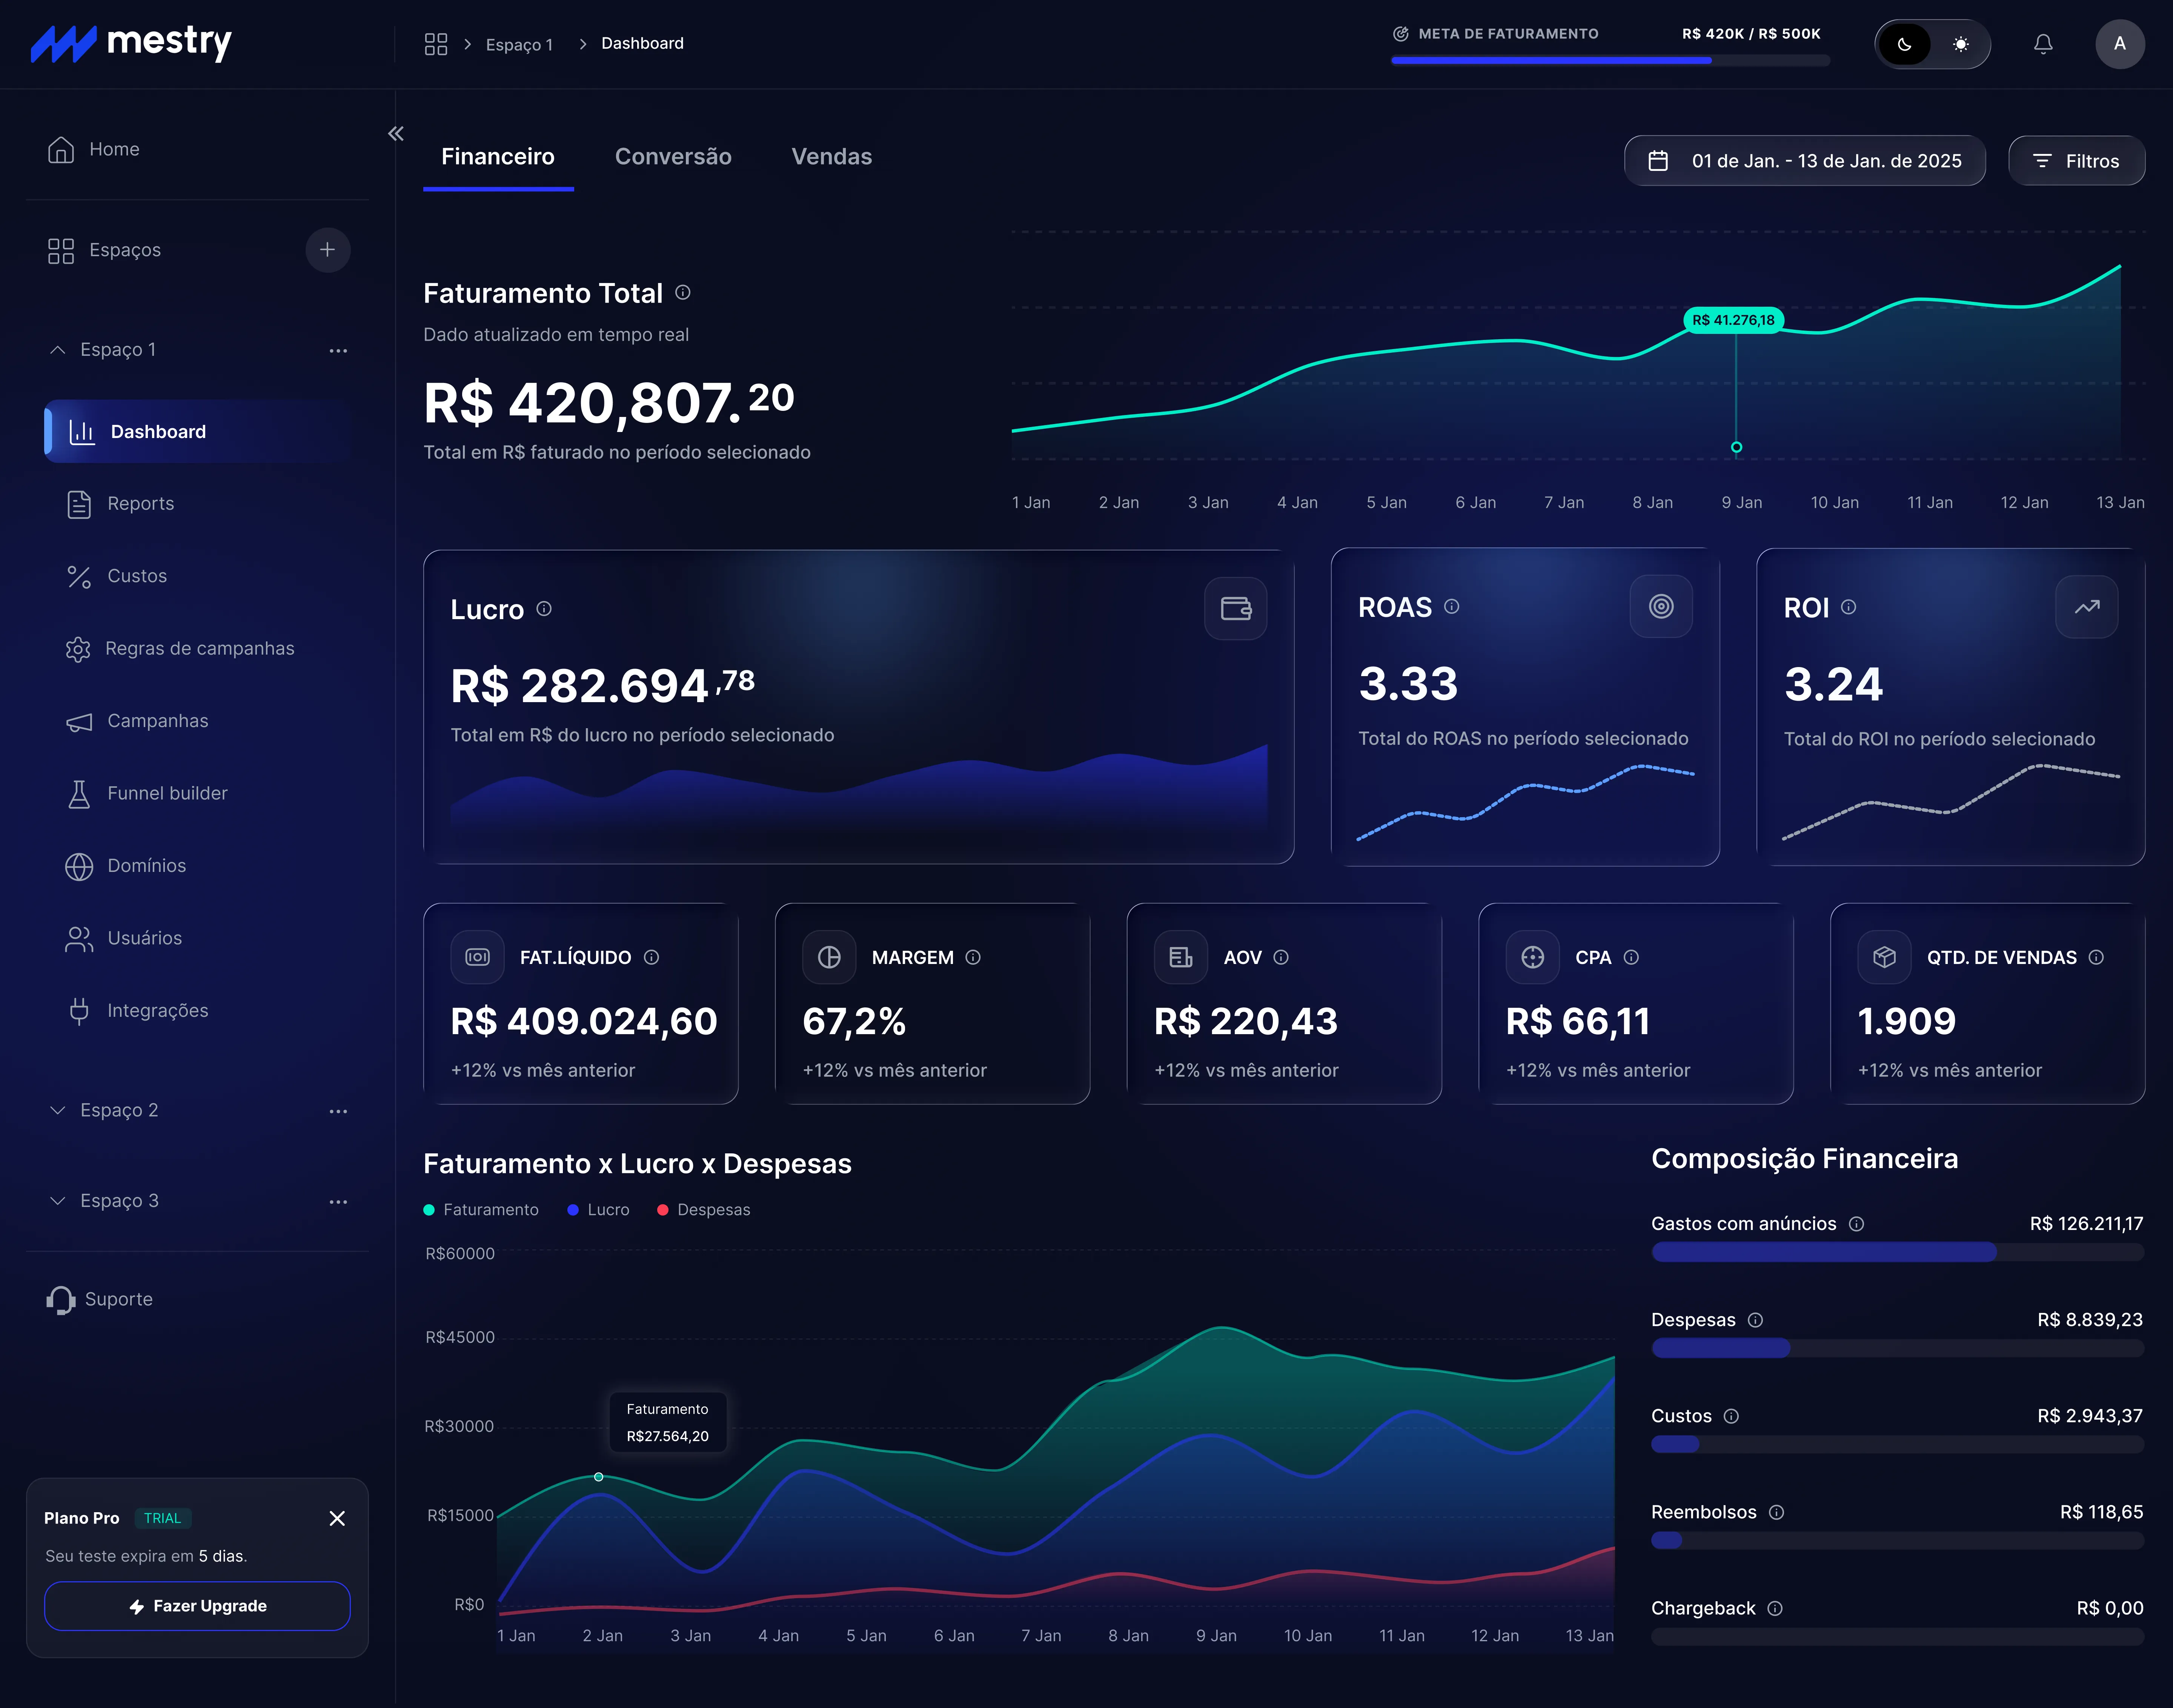Viewport: 2173px width, 1708px height.
Task: Open the Vendas tab
Action: [831, 156]
